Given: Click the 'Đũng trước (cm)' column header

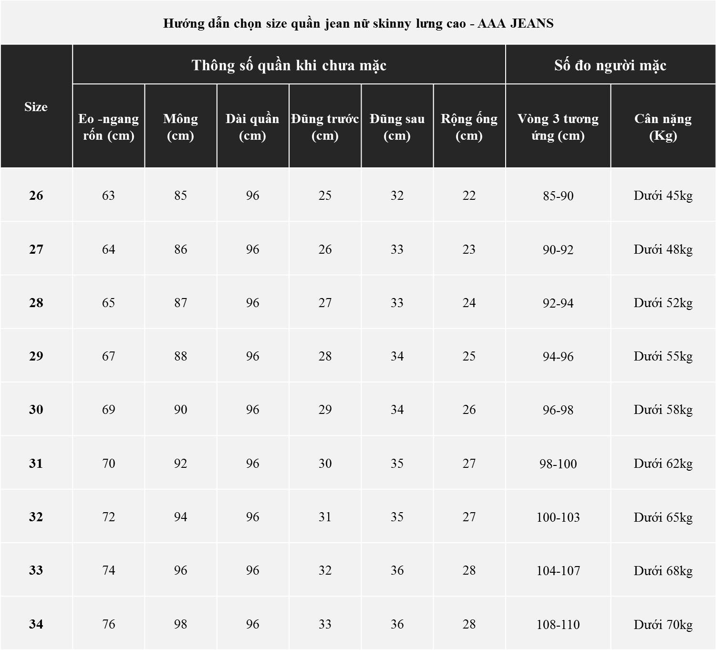Looking at the screenshot, I should (325, 127).
